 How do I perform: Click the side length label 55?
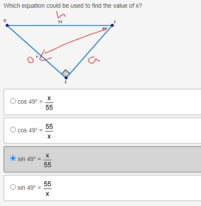[x=60, y=22]
